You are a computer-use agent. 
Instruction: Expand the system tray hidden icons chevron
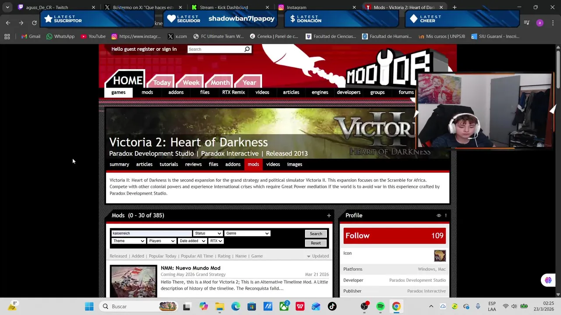pos(431,306)
